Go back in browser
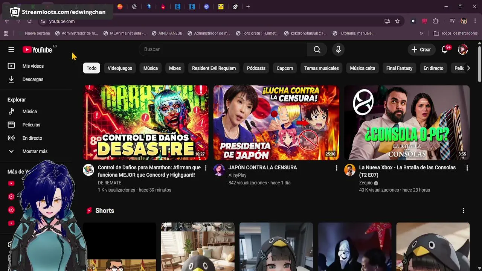 pos(7,21)
